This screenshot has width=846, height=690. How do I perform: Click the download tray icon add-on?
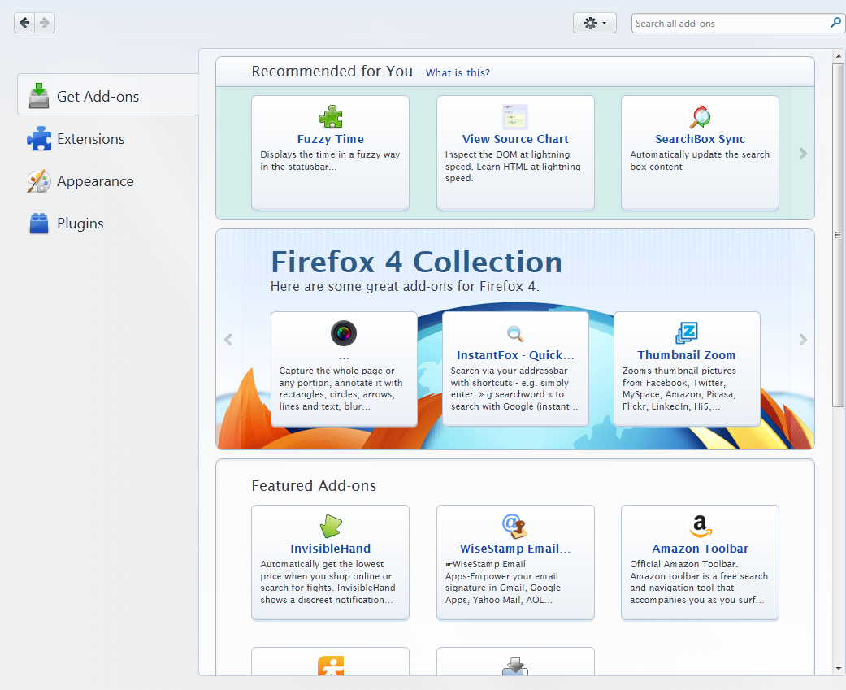[515, 666]
